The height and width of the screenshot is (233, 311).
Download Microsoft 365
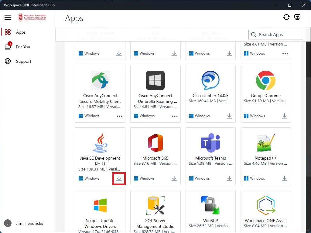point(174,178)
